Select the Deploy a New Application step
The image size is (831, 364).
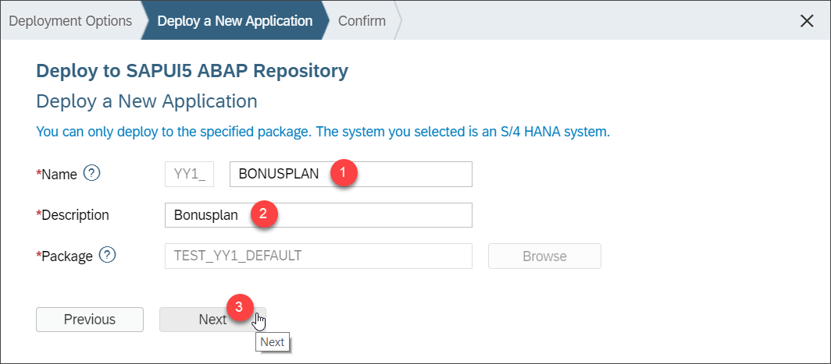pyautogui.click(x=235, y=21)
